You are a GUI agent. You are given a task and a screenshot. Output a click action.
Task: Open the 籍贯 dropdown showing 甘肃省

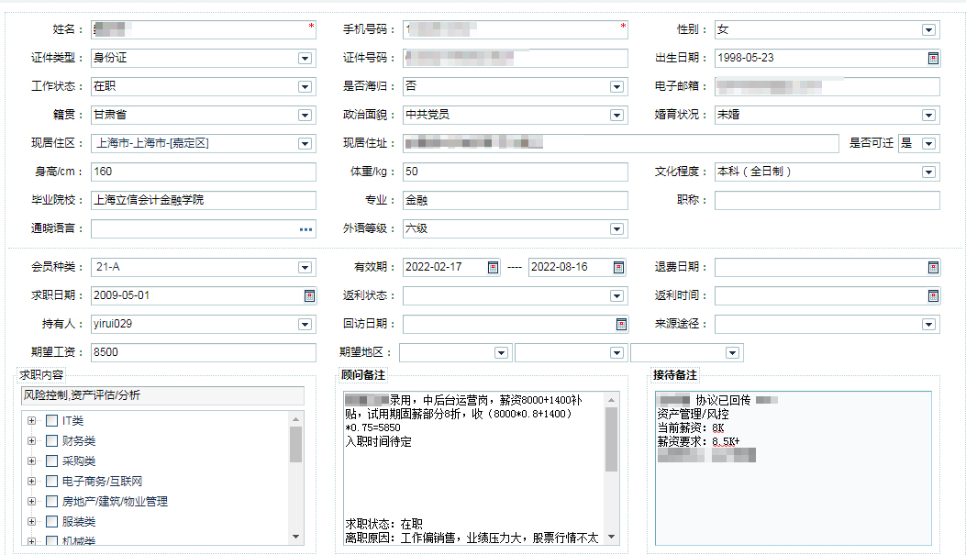305,115
